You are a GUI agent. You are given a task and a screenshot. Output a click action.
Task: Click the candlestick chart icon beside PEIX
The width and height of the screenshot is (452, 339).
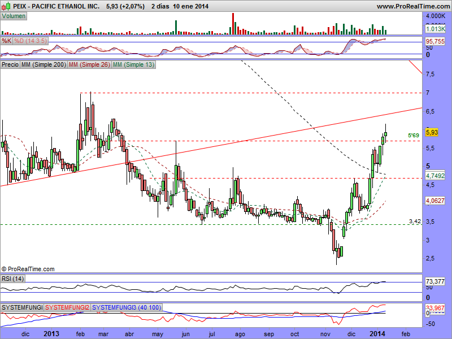pos(7,6)
